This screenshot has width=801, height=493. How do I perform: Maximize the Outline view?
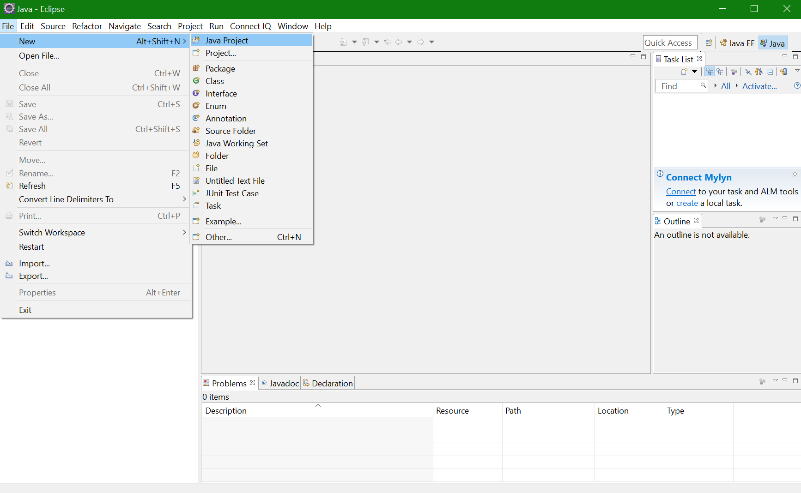click(x=795, y=218)
